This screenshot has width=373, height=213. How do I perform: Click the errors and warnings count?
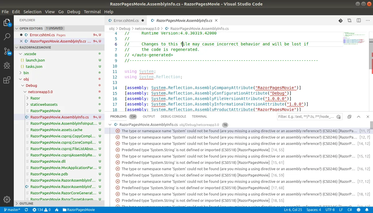[41, 210]
